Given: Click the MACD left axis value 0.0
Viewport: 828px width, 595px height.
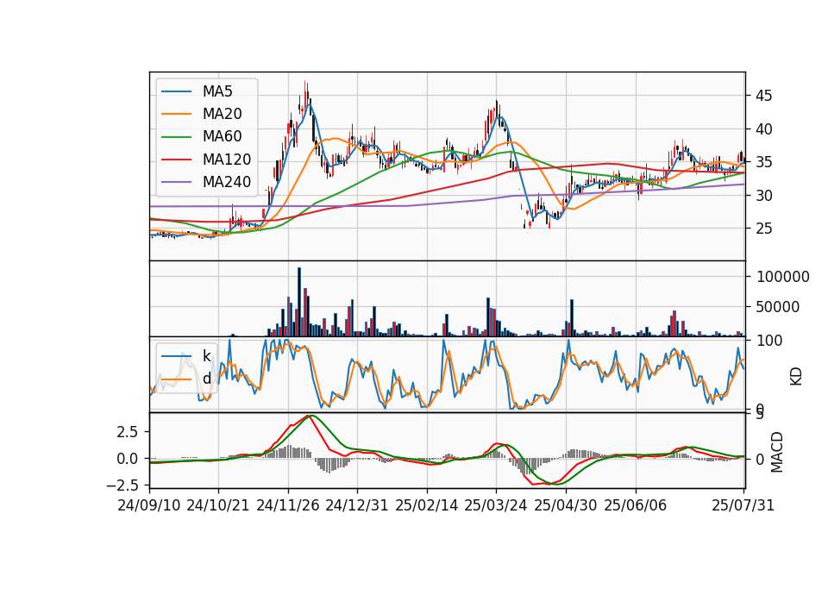Looking at the screenshot, I should [x=127, y=459].
